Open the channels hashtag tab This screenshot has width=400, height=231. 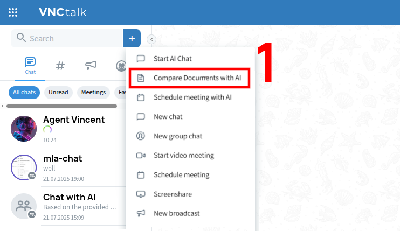click(x=60, y=66)
